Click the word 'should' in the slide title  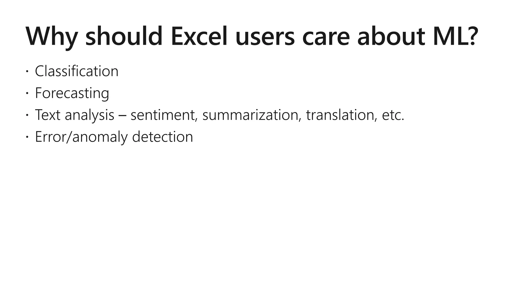[x=124, y=36]
